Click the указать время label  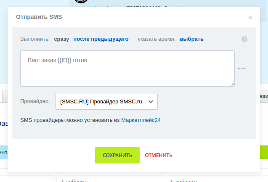(156, 39)
